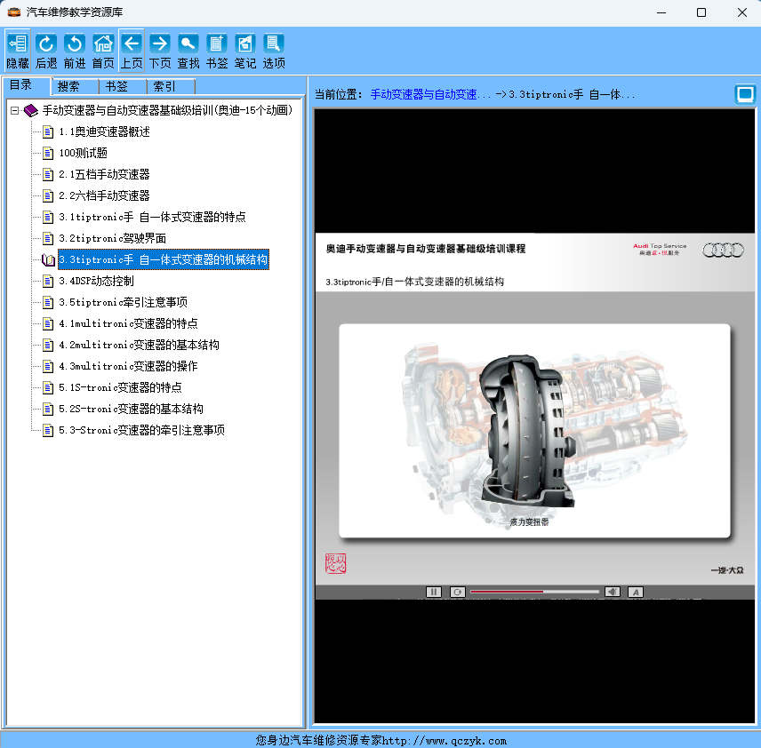Click the page icon beside 3.5tiptronic牵引注意事项
Image resolution: width=761 pixels, height=748 pixels.
[x=48, y=303]
